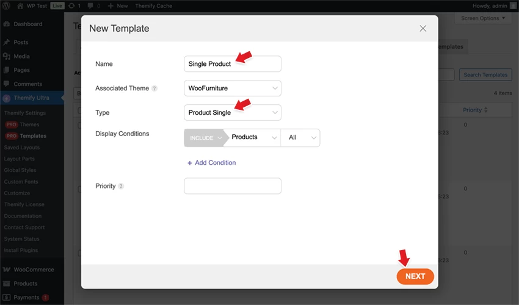This screenshot has height=305, width=519.
Task: Open Themify Settings submenu item
Action: 25,113
